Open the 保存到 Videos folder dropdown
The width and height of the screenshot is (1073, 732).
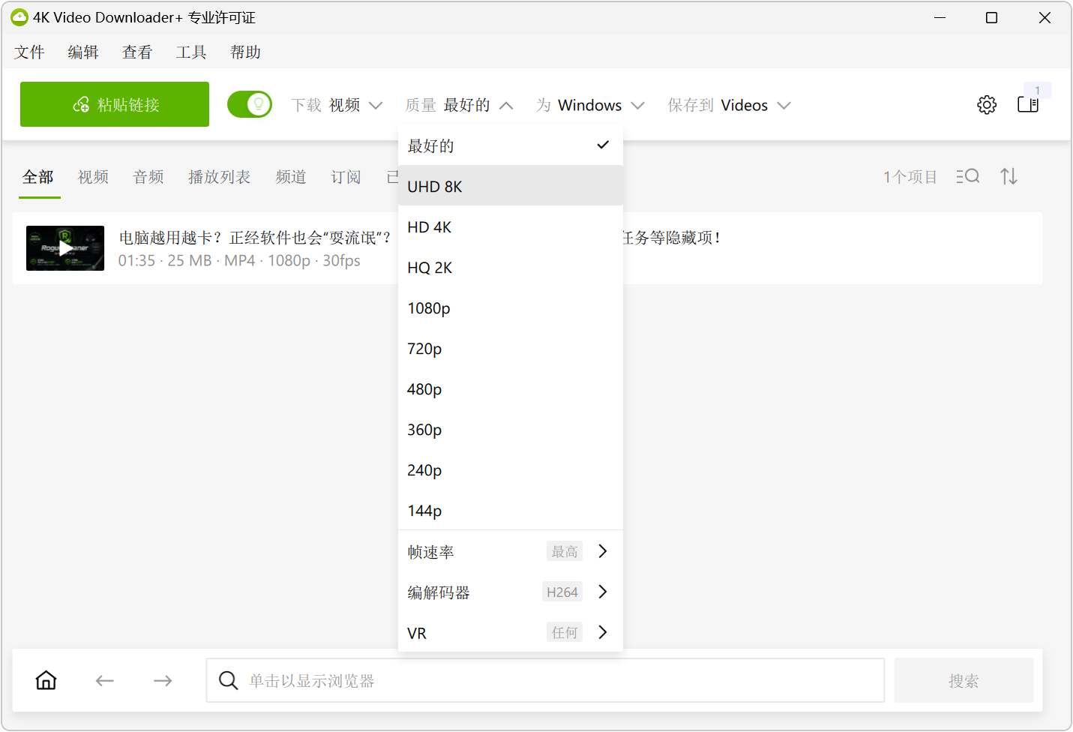click(x=730, y=105)
